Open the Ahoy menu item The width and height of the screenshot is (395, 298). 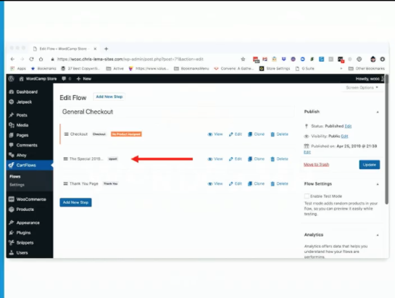(17, 155)
